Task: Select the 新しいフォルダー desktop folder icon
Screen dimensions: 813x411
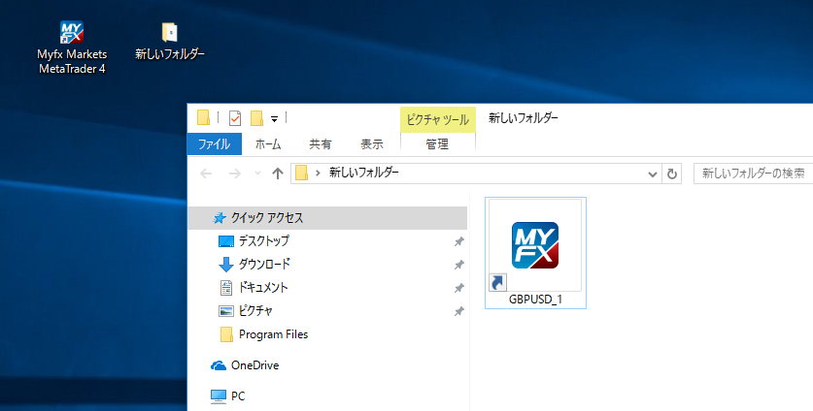Action: pyautogui.click(x=170, y=32)
